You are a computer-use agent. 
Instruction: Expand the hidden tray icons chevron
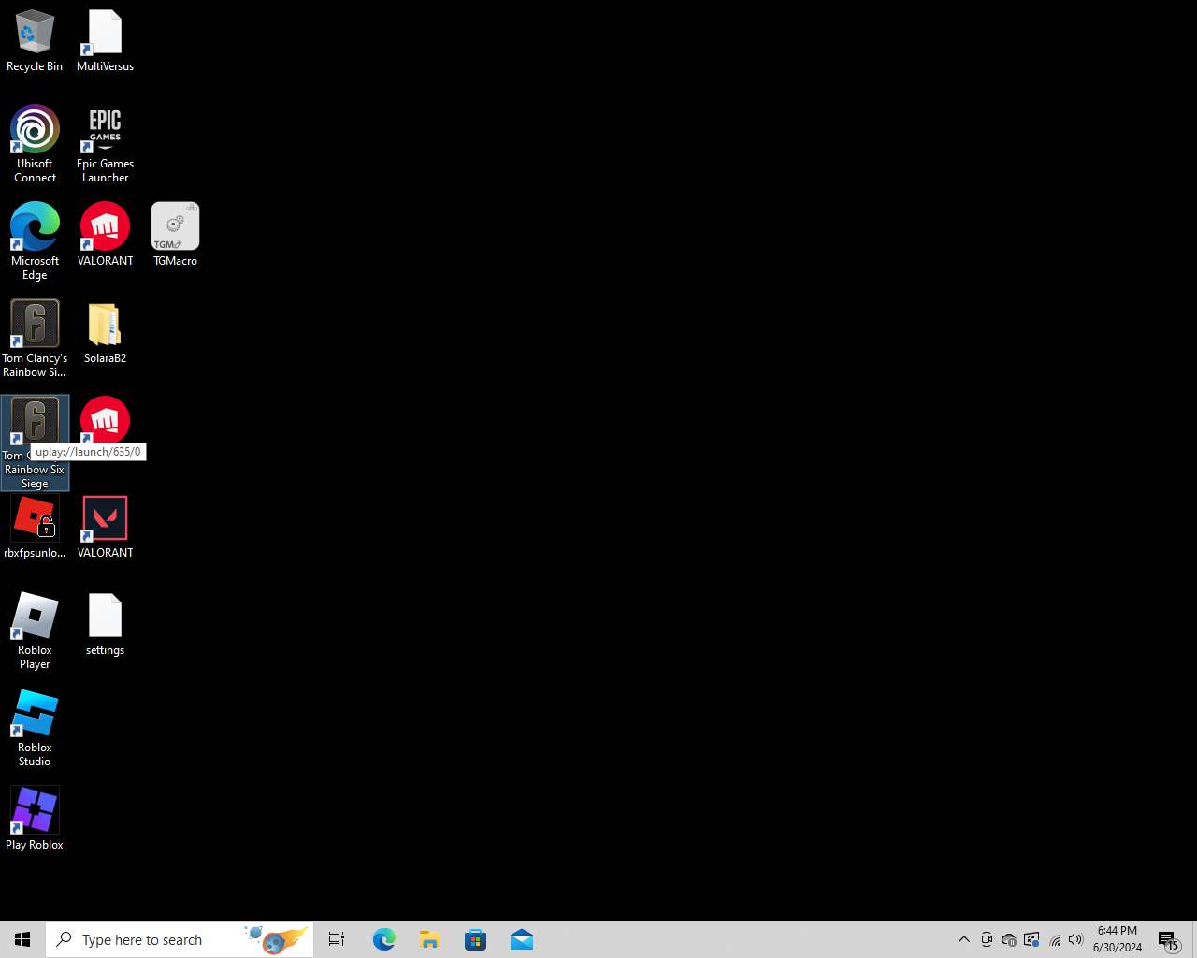[x=964, y=939]
